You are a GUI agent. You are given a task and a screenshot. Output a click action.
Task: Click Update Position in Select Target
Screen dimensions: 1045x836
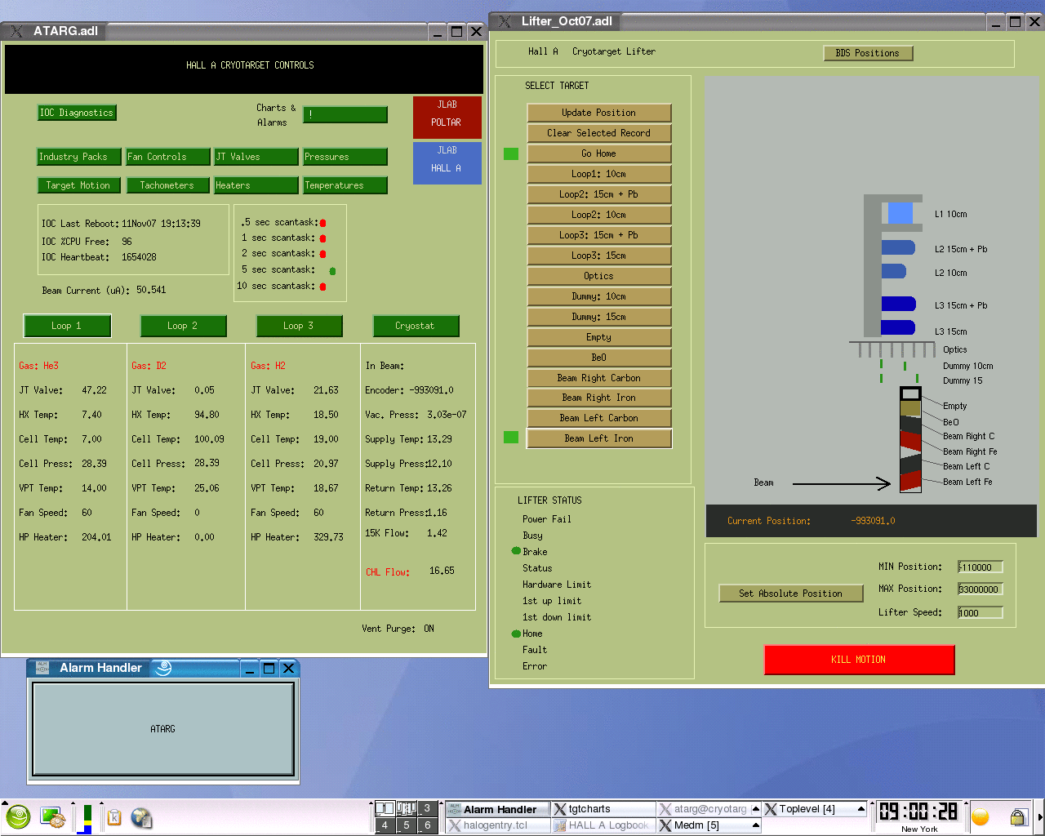599,113
